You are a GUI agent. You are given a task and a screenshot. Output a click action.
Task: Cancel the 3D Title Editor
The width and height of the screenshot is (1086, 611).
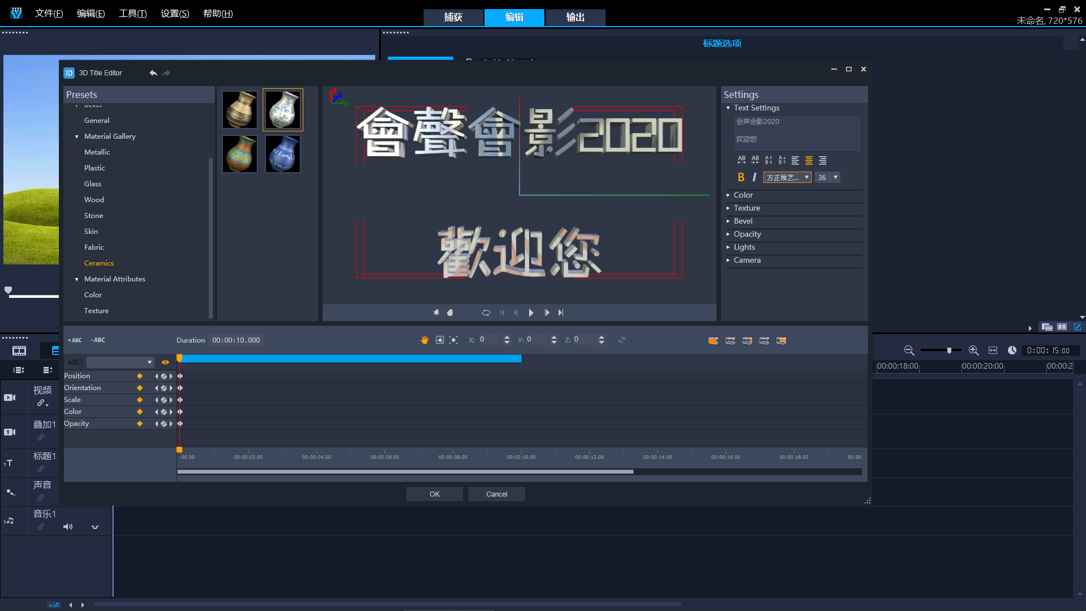click(x=497, y=494)
